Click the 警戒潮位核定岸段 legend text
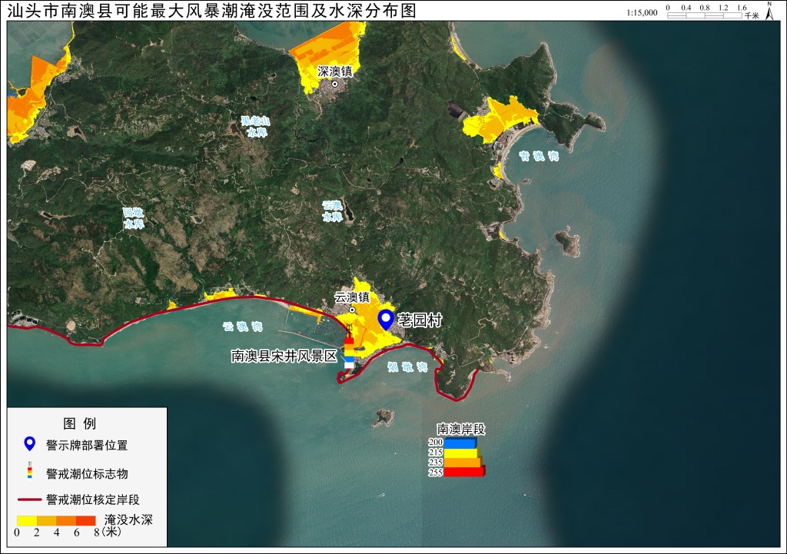 pyautogui.click(x=93, y=499)
